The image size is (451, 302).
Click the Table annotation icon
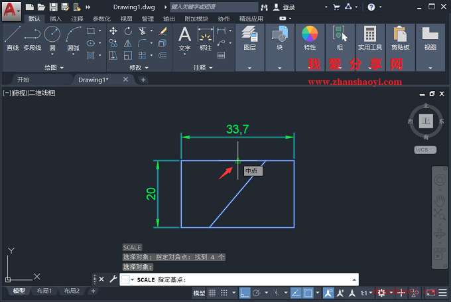pyautogui.click(x=221, y=55)
